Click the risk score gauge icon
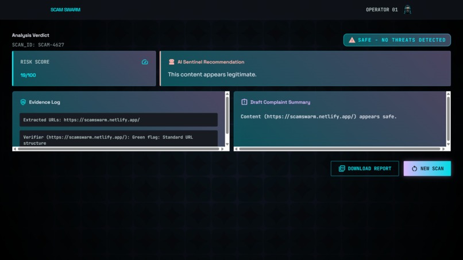Screen dimensions: 463x260 (145, 62)
